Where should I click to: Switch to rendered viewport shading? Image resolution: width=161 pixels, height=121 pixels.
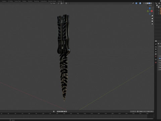point(151,3)
